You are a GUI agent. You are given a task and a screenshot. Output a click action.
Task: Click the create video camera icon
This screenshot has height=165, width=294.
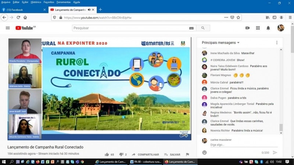(x=247, y=28)
